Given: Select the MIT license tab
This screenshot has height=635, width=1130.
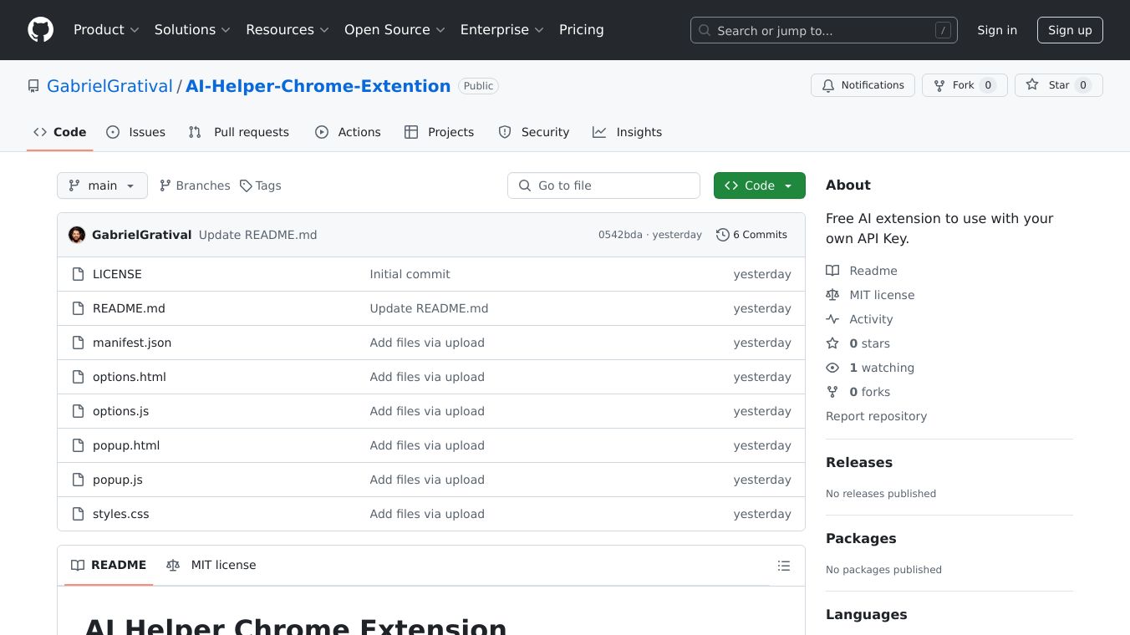Looking at the screenshot, I should (211, 565).
